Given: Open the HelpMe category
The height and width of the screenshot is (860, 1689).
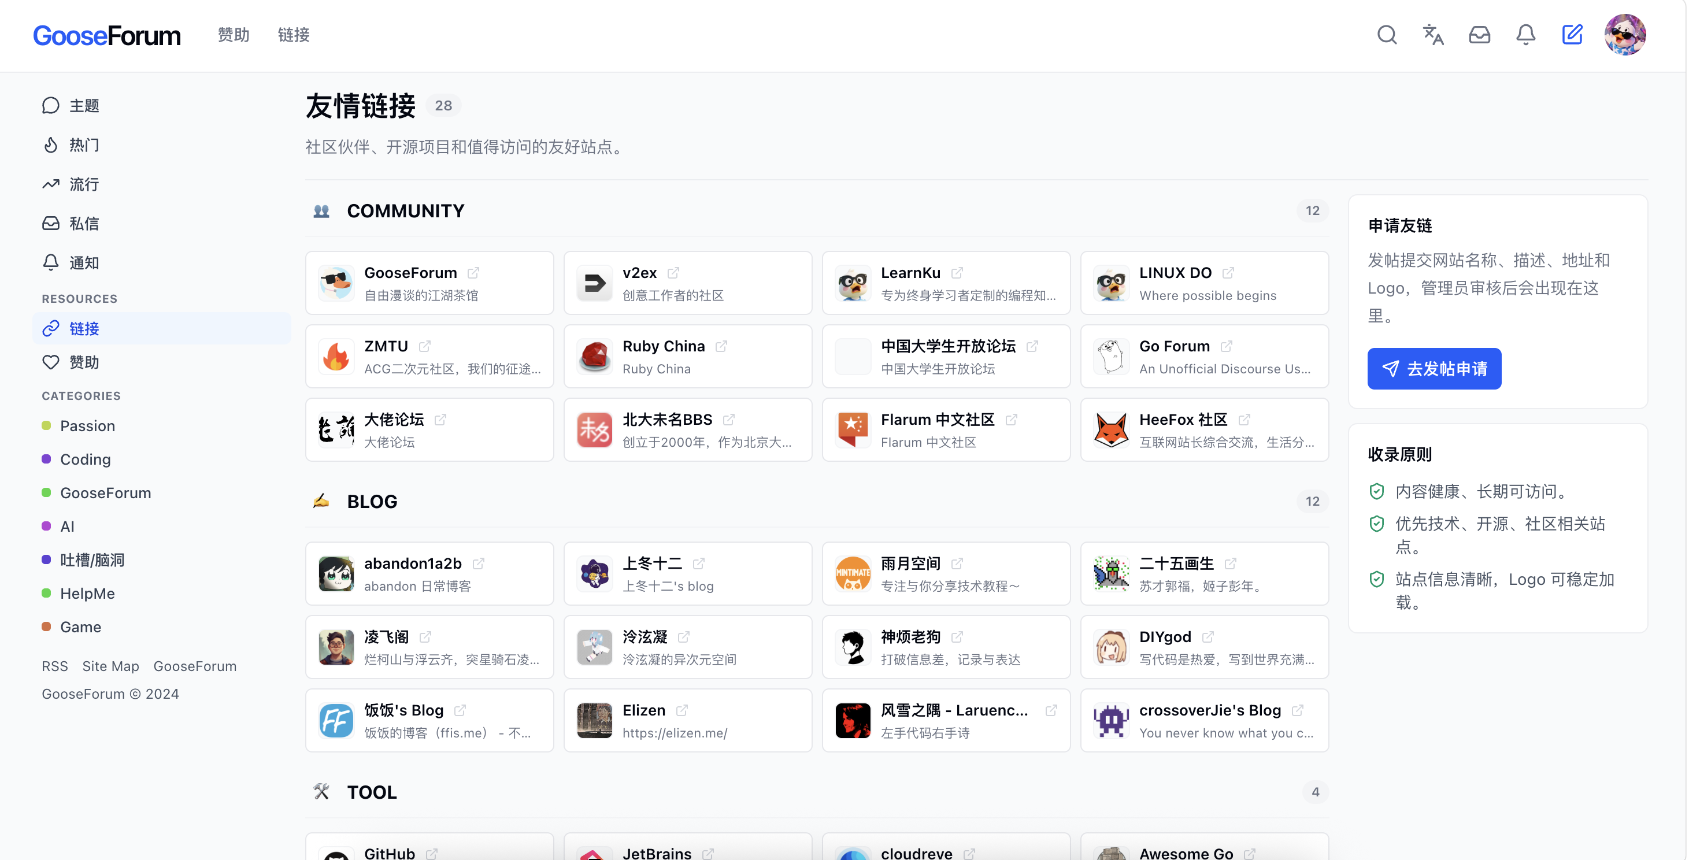Looking at the screenshot, I should (78, 593).
